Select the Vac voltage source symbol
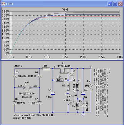 27,88
